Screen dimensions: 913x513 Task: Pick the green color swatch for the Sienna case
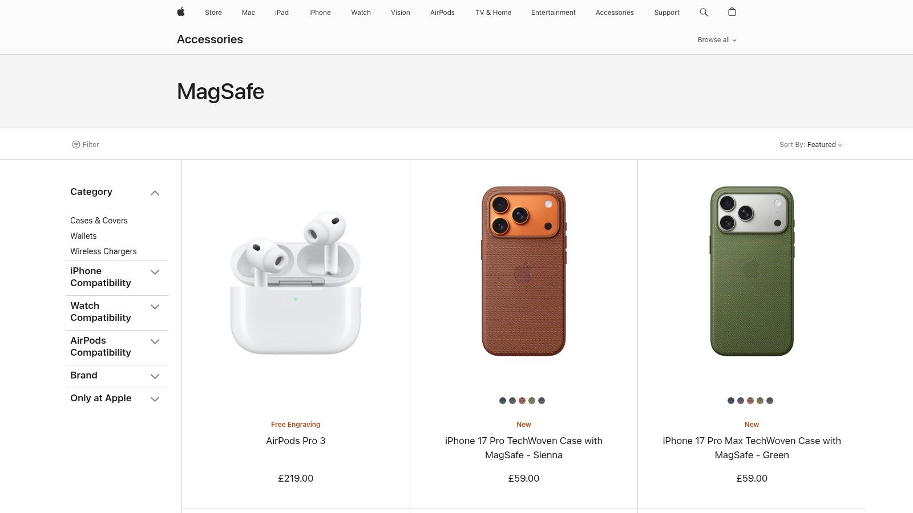[531, 400]
